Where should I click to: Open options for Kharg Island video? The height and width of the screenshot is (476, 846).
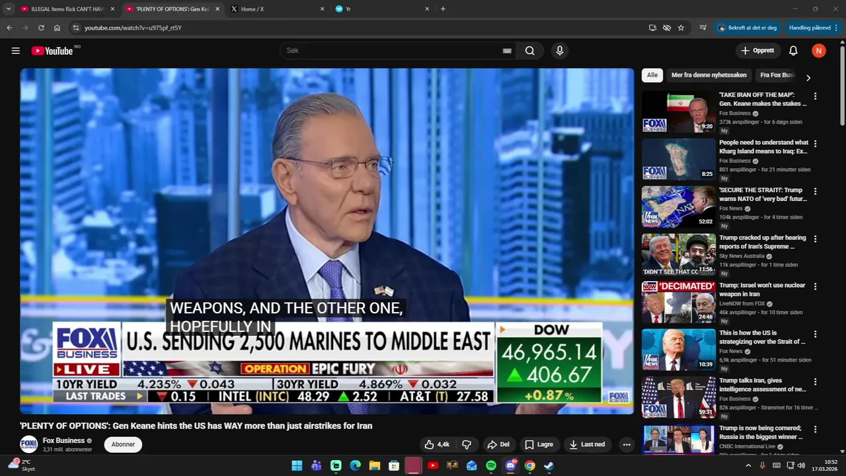[x=815, y=143]
